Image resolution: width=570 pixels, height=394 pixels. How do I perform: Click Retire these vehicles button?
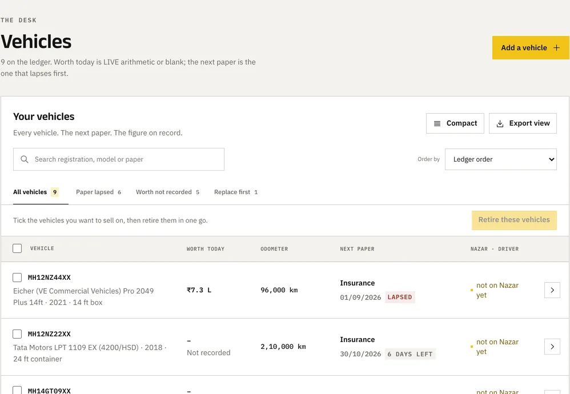(x=513, y=220)
